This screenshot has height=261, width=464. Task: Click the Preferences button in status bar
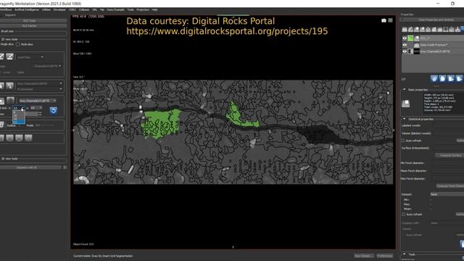(x=385, y=256)
